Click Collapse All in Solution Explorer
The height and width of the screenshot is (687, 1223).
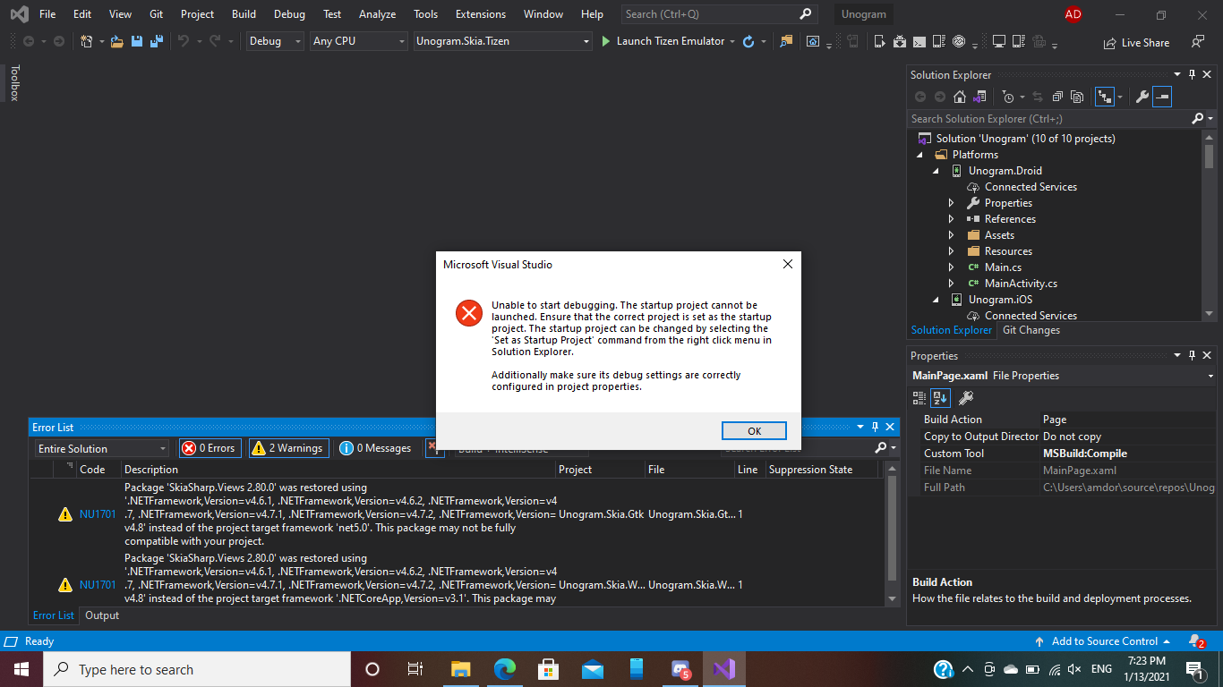click(1057, 97)
